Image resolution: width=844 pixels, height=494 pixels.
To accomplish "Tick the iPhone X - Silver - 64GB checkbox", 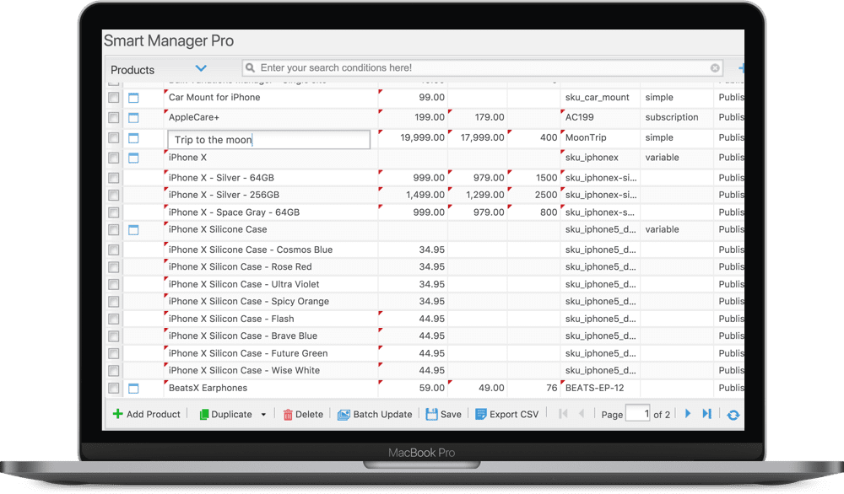I will tap(114, 178).
